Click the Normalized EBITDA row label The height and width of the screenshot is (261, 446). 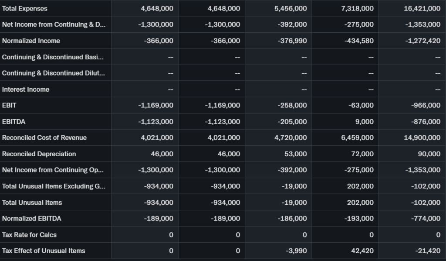pos(31,219)
